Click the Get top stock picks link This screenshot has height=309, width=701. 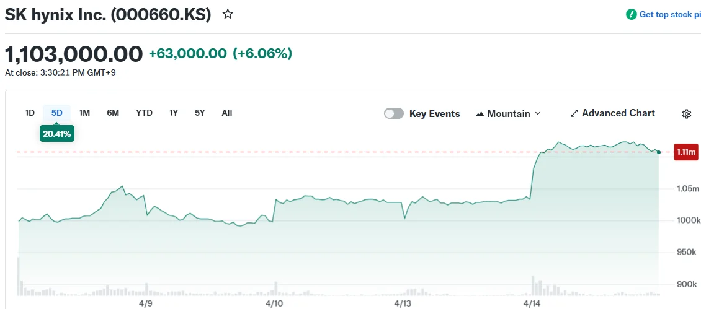pos(669,14)
